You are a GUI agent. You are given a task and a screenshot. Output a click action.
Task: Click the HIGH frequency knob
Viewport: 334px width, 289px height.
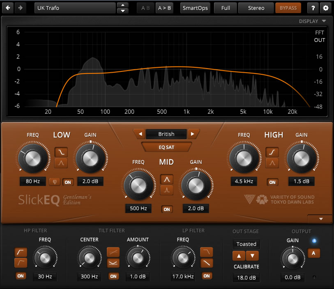click(244, 158)
